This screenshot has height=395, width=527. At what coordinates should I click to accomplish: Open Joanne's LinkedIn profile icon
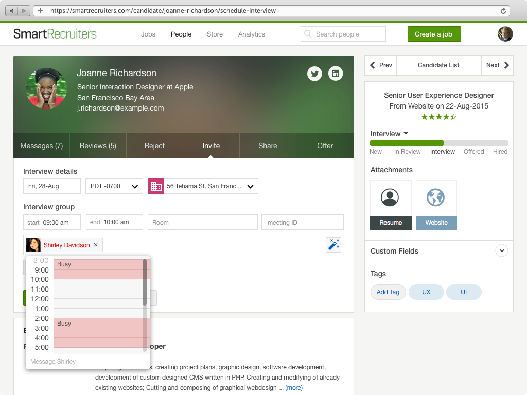[336, 74]
